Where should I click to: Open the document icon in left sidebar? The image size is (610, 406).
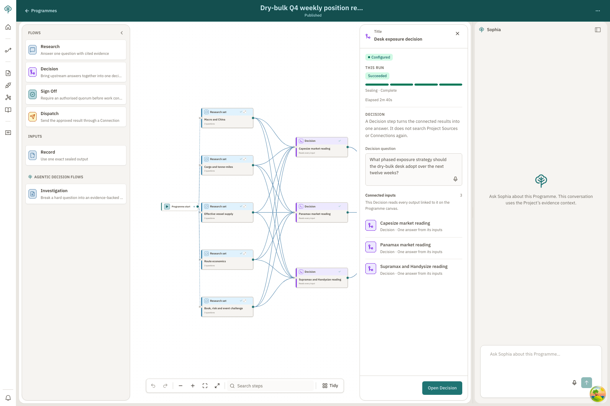tap(8, 73)
